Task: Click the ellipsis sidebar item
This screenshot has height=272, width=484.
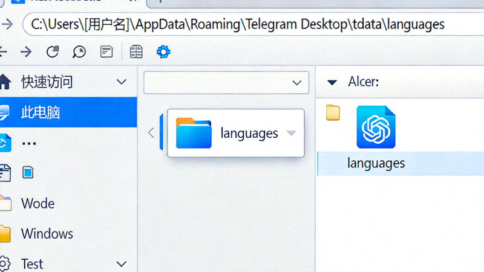Action: (29, 143)
